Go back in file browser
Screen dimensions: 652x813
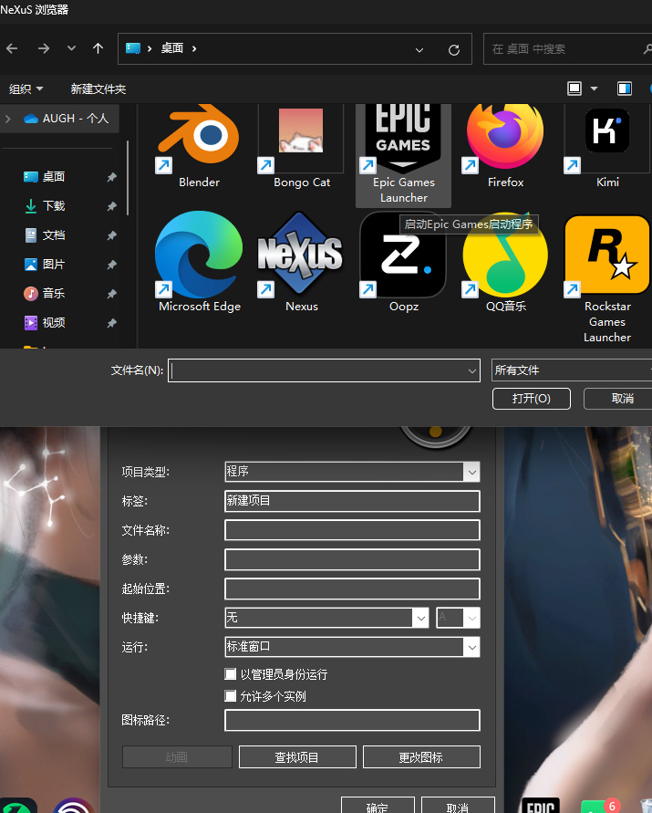click(13, 48)
